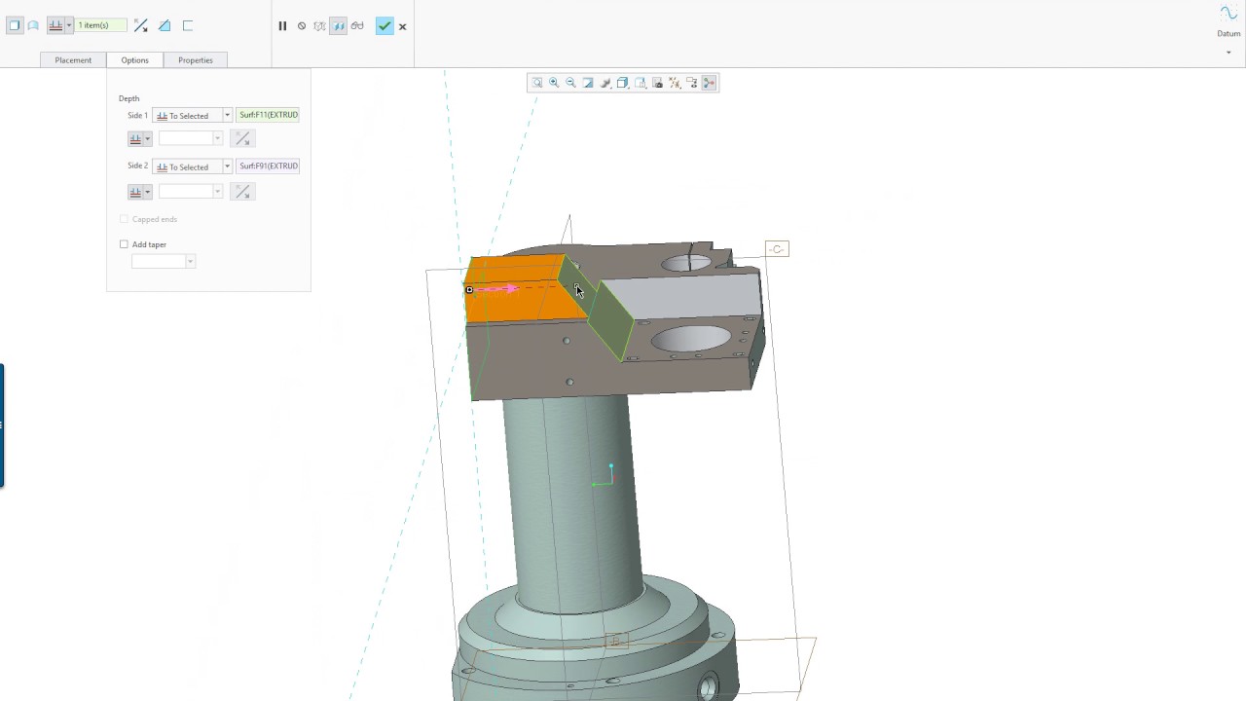
Task: Click Side 2 Surf:F91 reference collector
Action: tap(269, 166)
